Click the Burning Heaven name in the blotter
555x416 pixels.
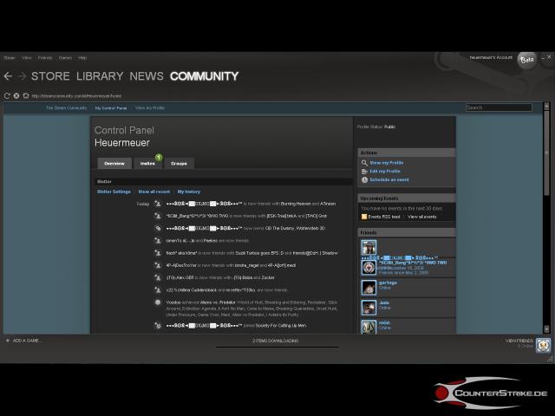296,204
